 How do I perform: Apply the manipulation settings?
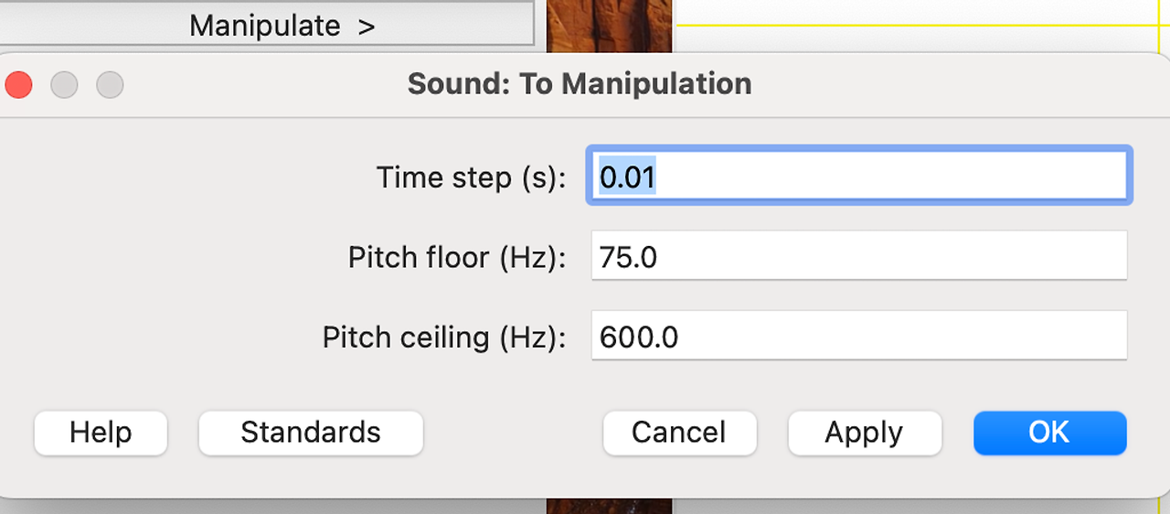click(x=864, y=433)
